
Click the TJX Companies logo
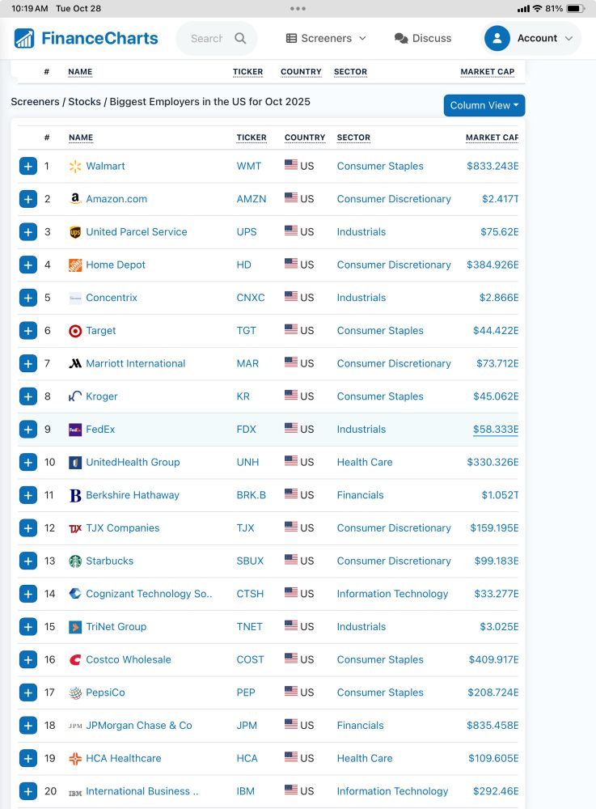75,528
